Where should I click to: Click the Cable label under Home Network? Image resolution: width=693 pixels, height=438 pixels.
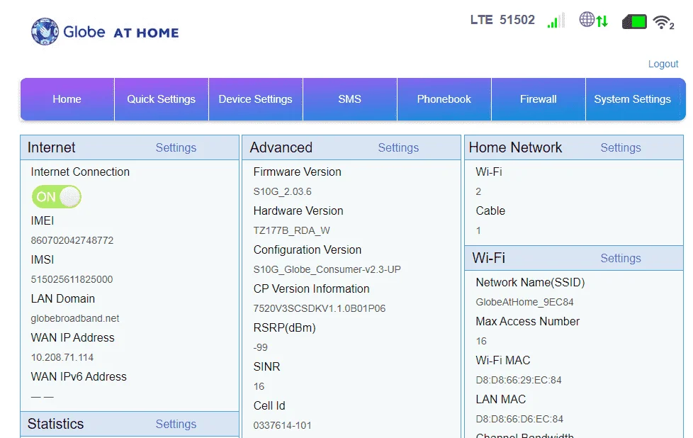coord(490,210)
